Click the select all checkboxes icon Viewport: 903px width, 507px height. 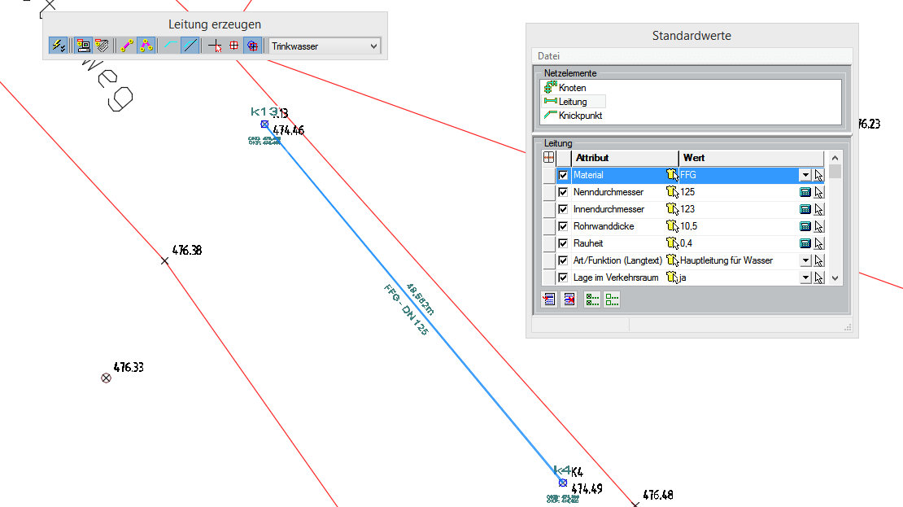click(592, 300)
